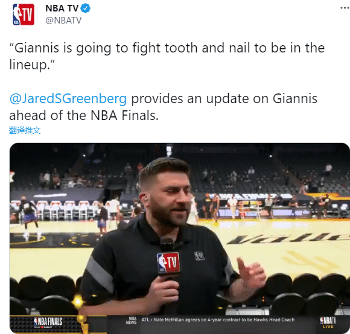Click the gold trophy graphic in video
Viewport: 350px width, 334px height.
click(82, 323)
